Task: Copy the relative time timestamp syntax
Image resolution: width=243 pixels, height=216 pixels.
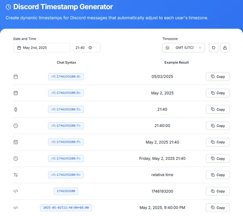Action: 218,175
